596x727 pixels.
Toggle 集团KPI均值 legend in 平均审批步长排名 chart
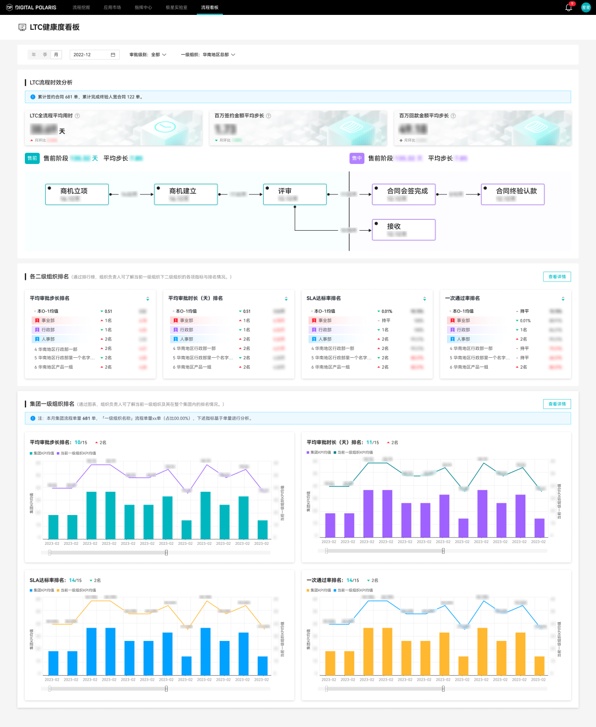click(42, 453)
